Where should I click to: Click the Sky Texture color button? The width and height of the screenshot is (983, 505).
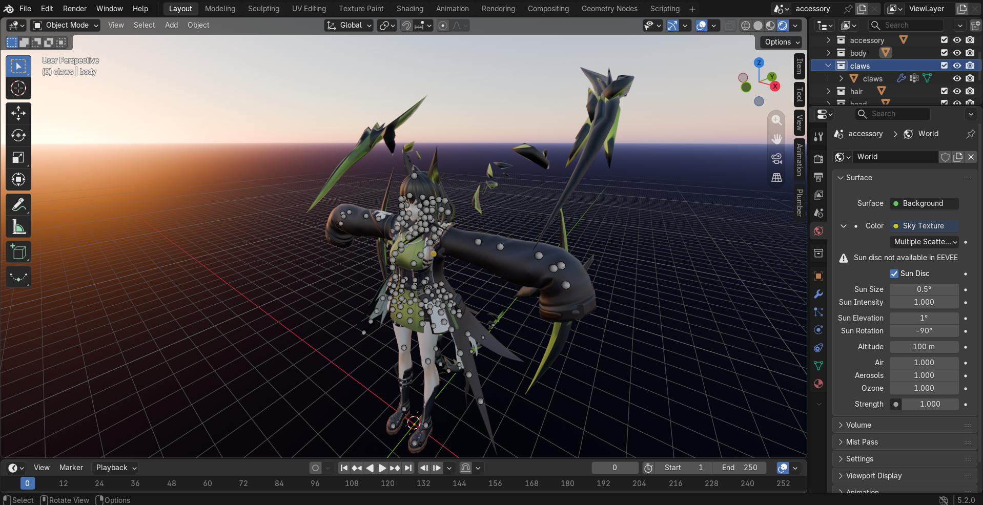[924, 226]
